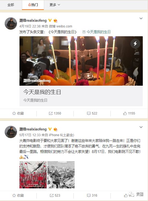Image resolution: width=148 pixels, height=201 pixels.
Task: Open the chevron menu on the 5月17日 post
Action: pyautogui.click(x=141, y=127)
